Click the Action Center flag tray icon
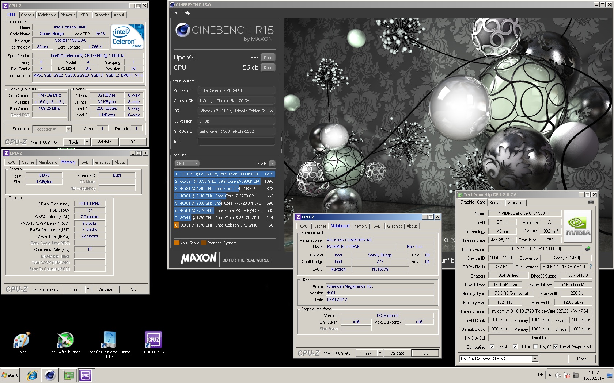 (567, 375)
